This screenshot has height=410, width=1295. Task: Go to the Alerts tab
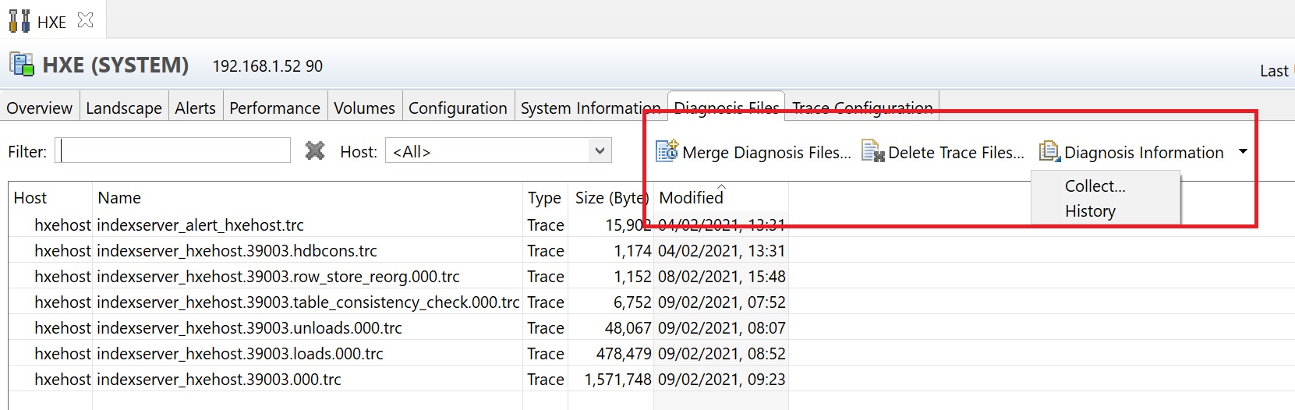(195, 108)
